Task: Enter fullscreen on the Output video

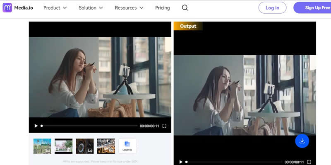Action: [309, 162]
